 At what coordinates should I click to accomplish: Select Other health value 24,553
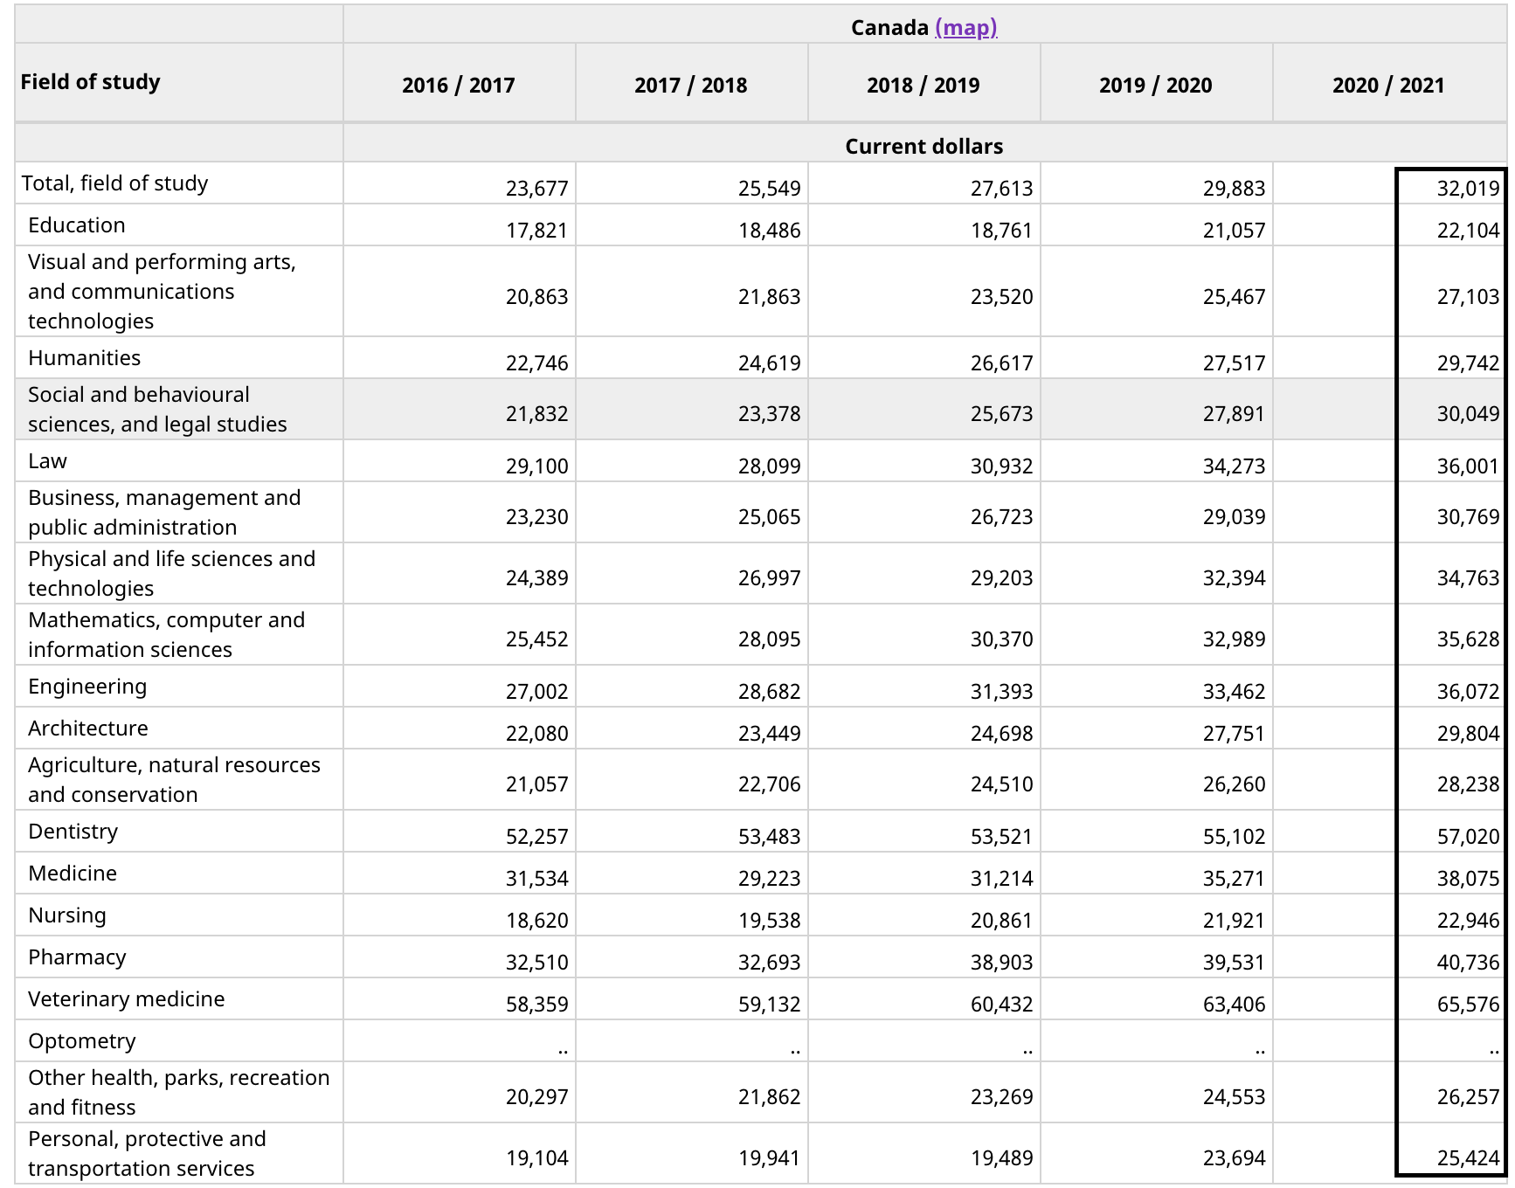pyautogui.click(x=1234, y=1096)
